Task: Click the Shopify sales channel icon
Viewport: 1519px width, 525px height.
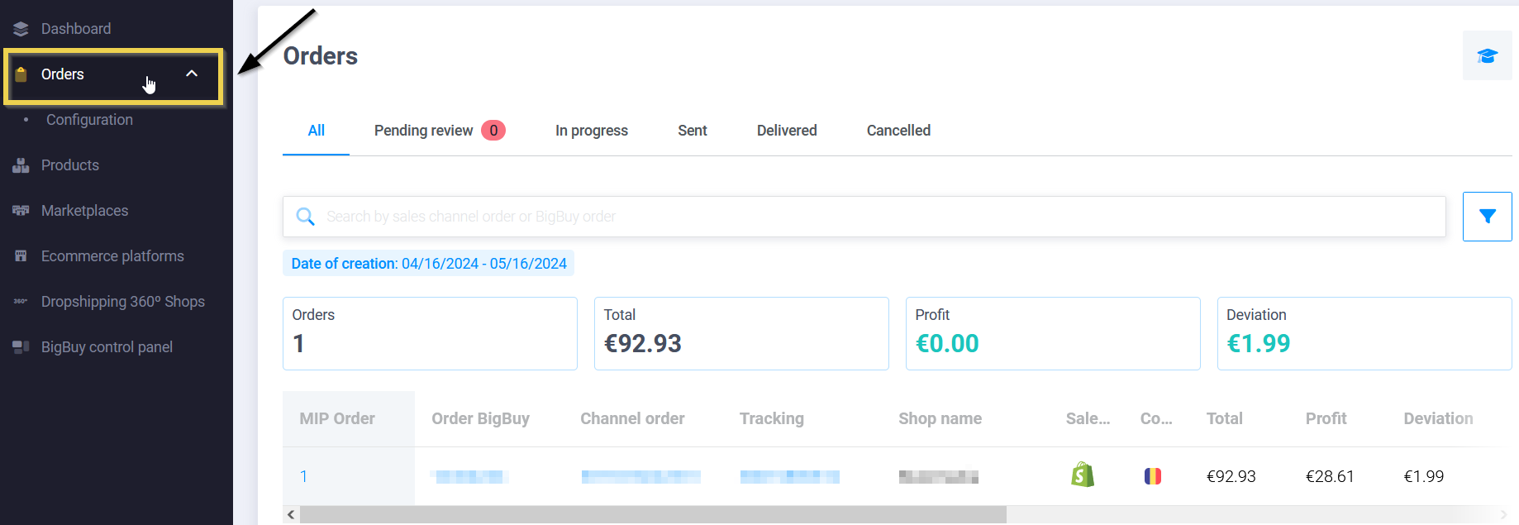Action: coord(1082,475)
